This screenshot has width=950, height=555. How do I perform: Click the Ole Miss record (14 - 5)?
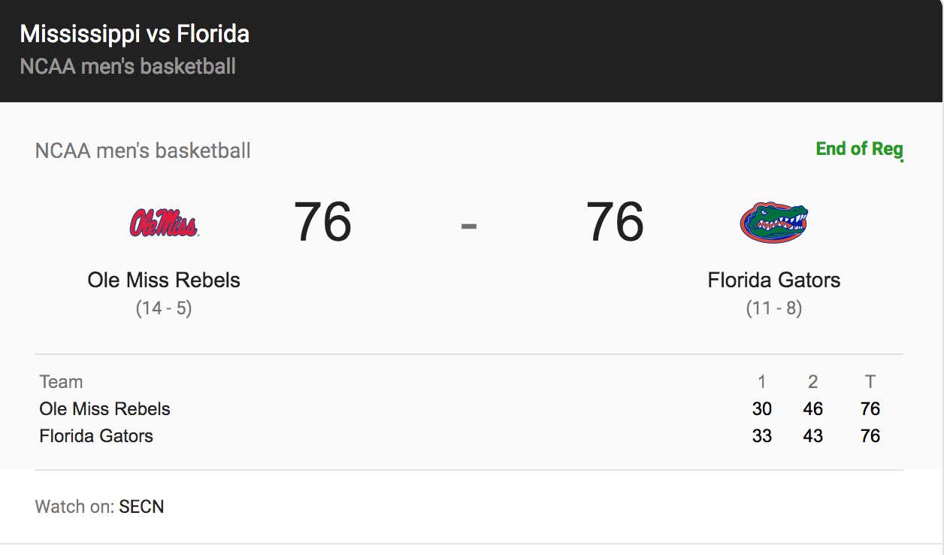tap(164, 308)
